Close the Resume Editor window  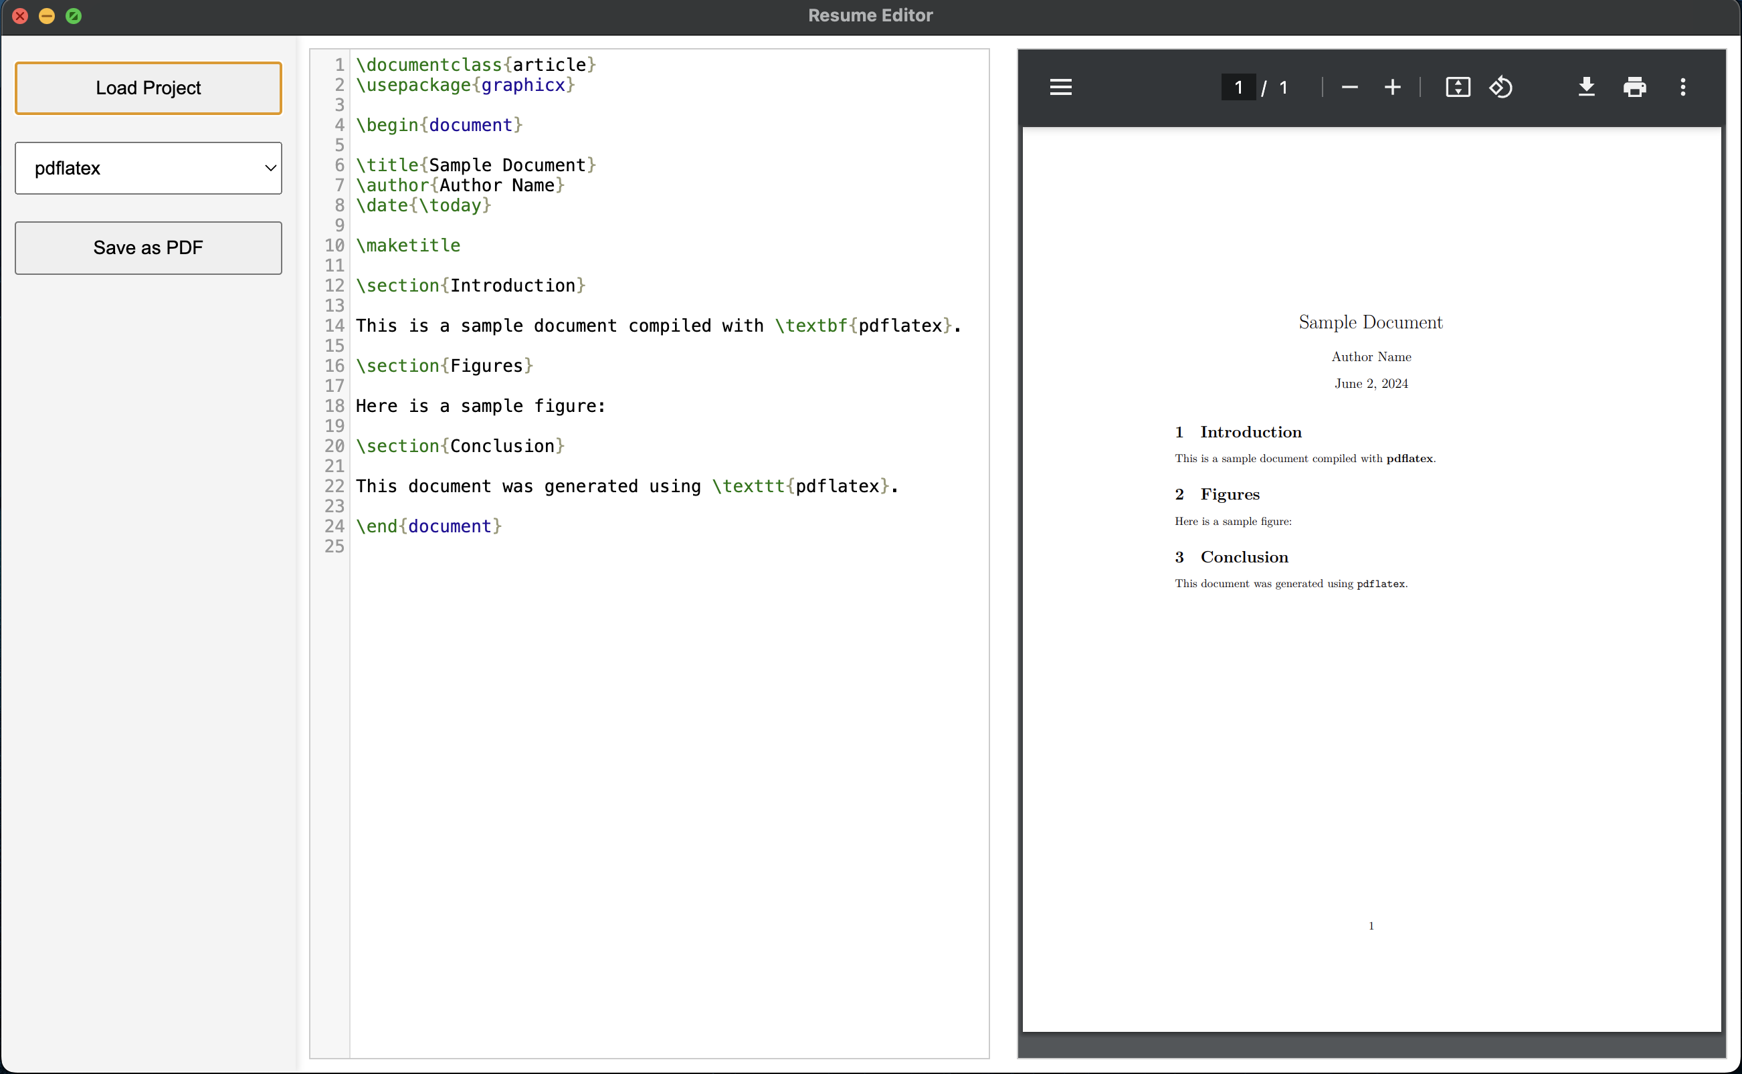click(x=20, y=15)
